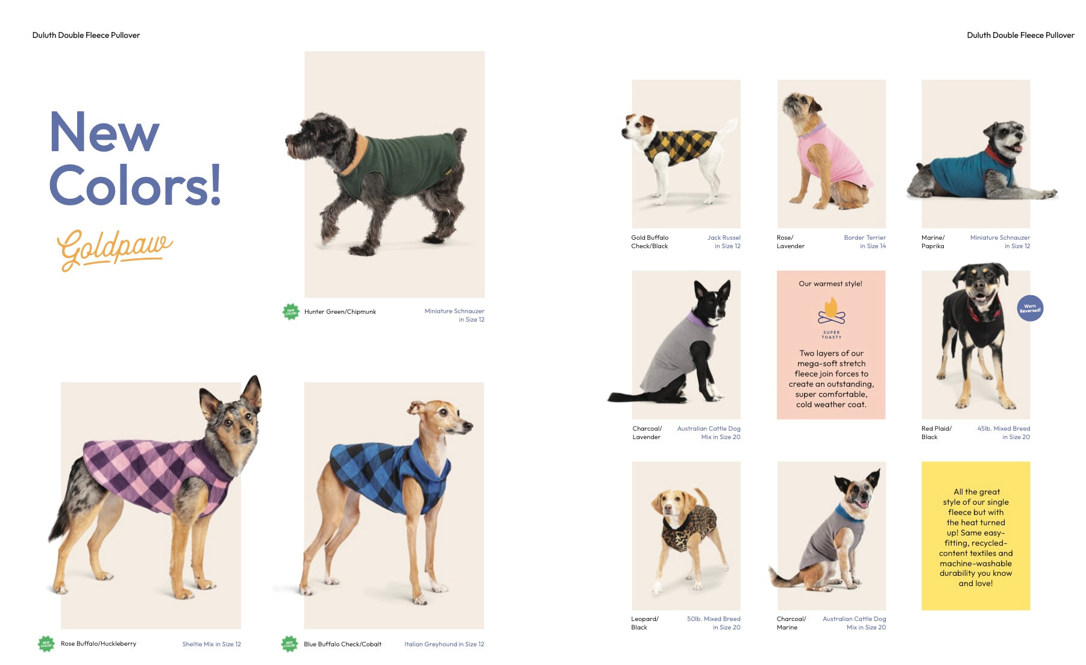The height and width of the screenshot is (665, 1086).
Task: Click the yellow single fleece description box
Action: [976, 536]
